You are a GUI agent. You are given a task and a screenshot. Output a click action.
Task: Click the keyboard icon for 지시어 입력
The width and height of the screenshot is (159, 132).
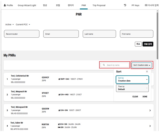pos(146,5)
